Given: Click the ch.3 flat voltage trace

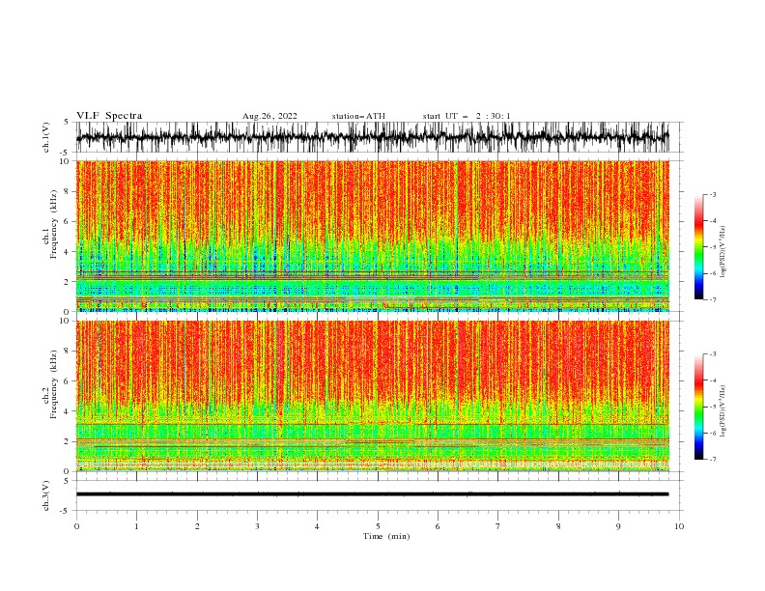Looking at the screenshot, I should [372, 494].
